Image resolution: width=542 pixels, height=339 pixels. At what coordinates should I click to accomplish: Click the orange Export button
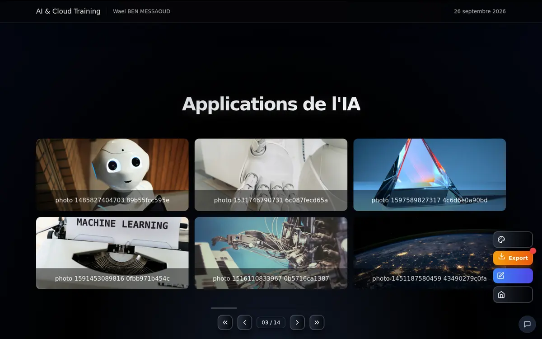pos(513,258)
